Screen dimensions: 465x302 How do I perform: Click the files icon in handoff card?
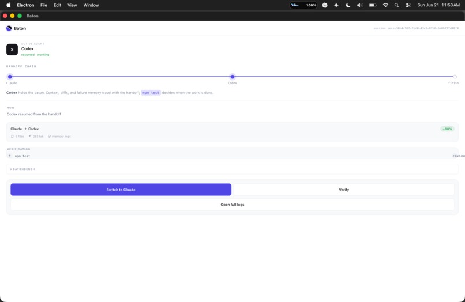point(12,137)
